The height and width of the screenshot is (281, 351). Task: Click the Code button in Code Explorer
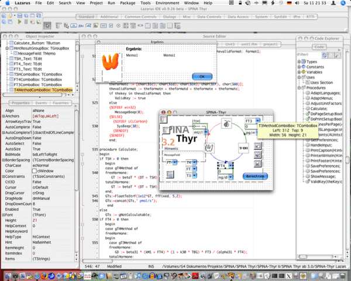coord(319,47)
